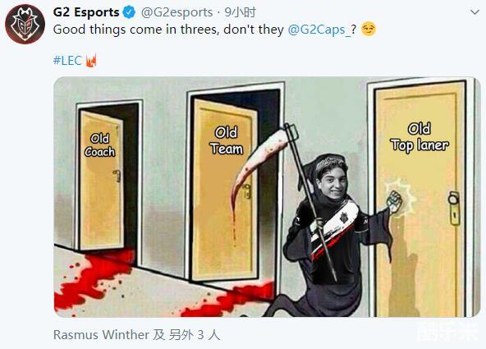This screenshot has width=486, height=349.
Task: Open the @G2Caps_ mention
Action: [x=319, y=30]
